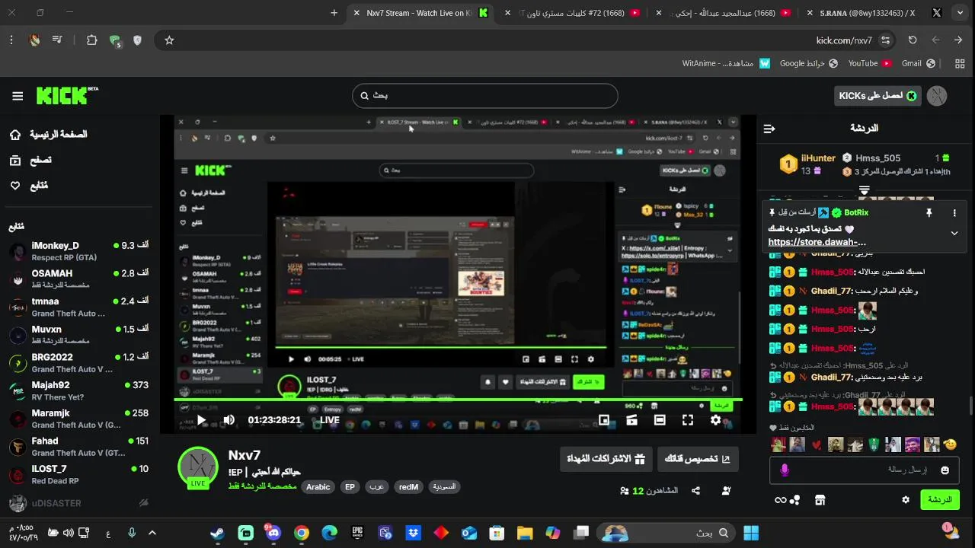This screenshot has height=548, width=975.
Task: Click the chat scrollbar
Action: 971,406
